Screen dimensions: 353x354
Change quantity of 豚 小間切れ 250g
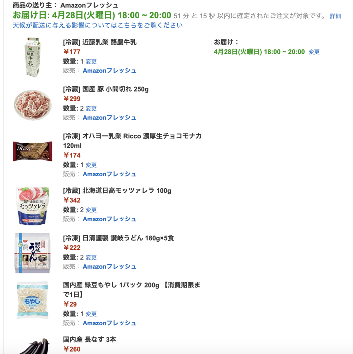[x=91, y=108]
